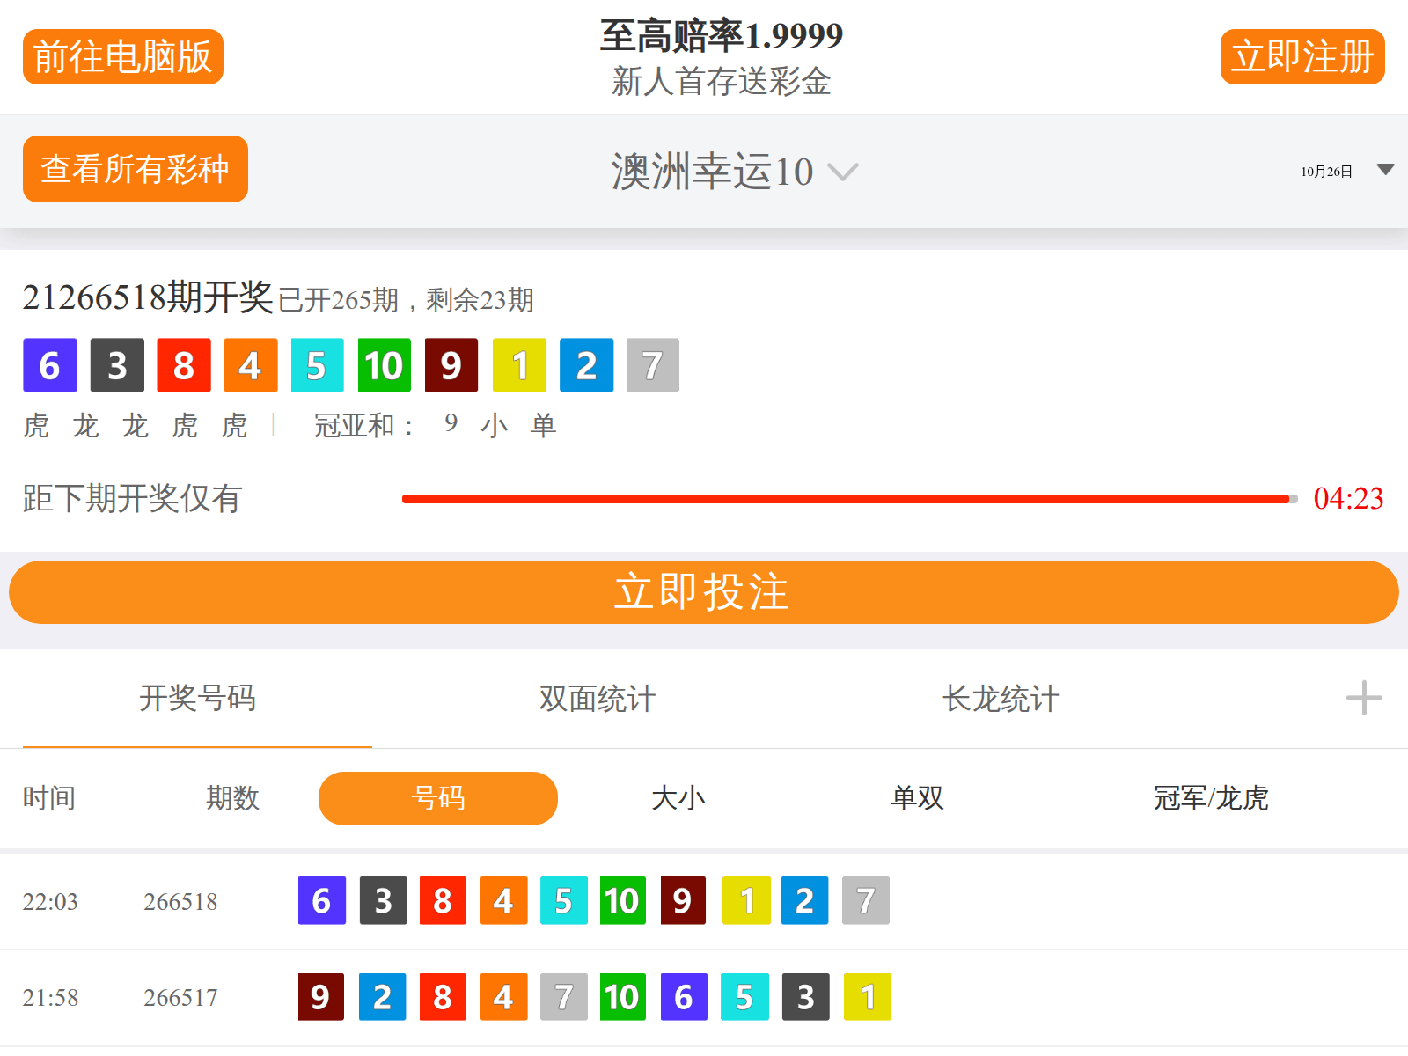
Task: Open the 长龙统计 tab
Action: (x=999, y=699)
